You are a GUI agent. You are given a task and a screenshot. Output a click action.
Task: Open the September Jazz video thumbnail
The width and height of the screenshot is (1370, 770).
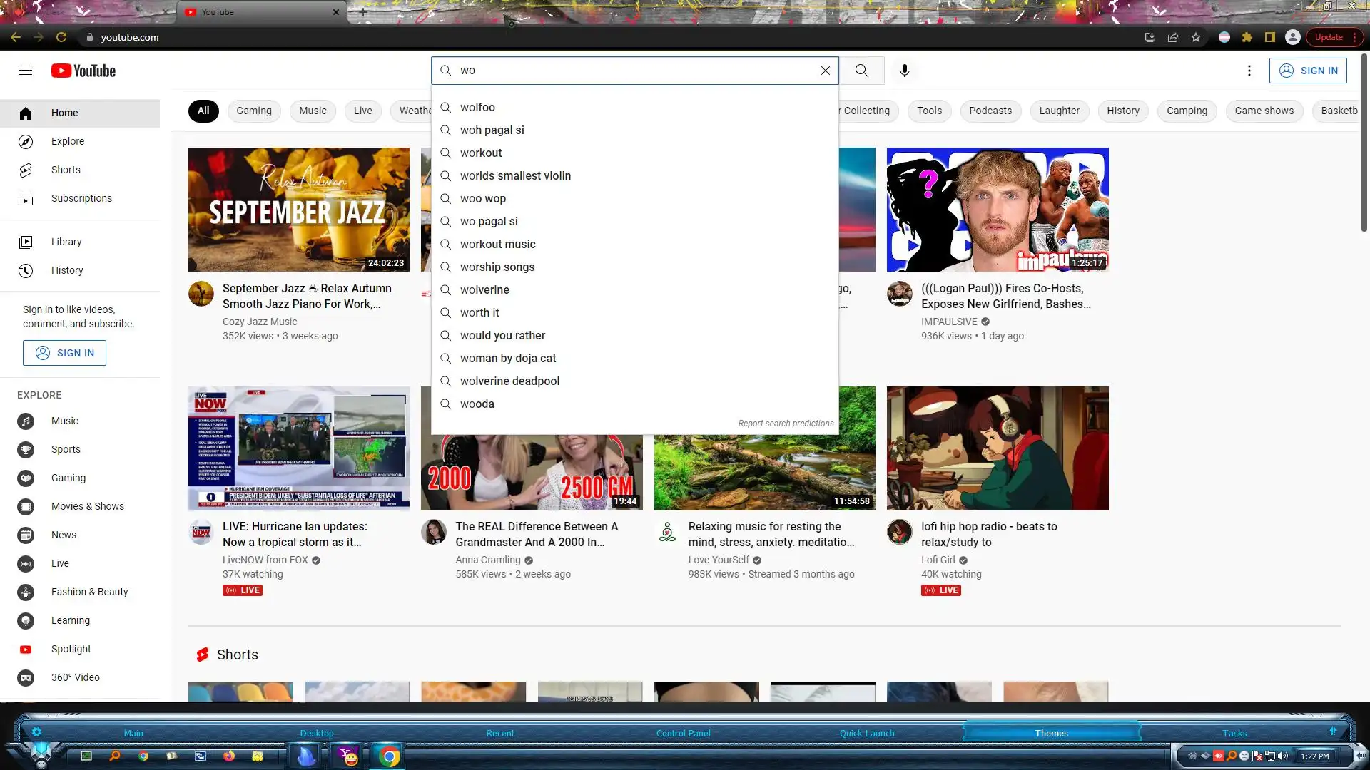(x=298, y=210)
